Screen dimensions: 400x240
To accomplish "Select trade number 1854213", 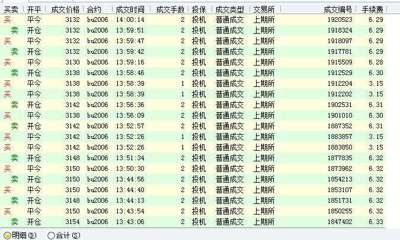I will [x=340, y=180].
